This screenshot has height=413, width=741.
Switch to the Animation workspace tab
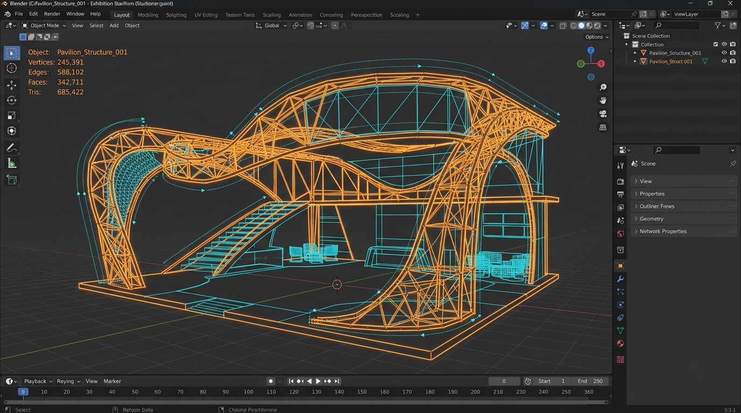coord(300,15)
